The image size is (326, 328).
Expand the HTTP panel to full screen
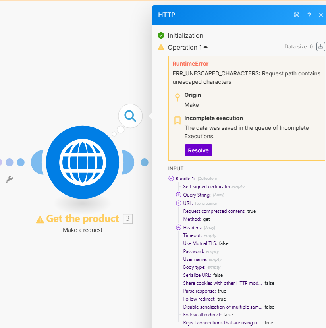tap(297, 15)
